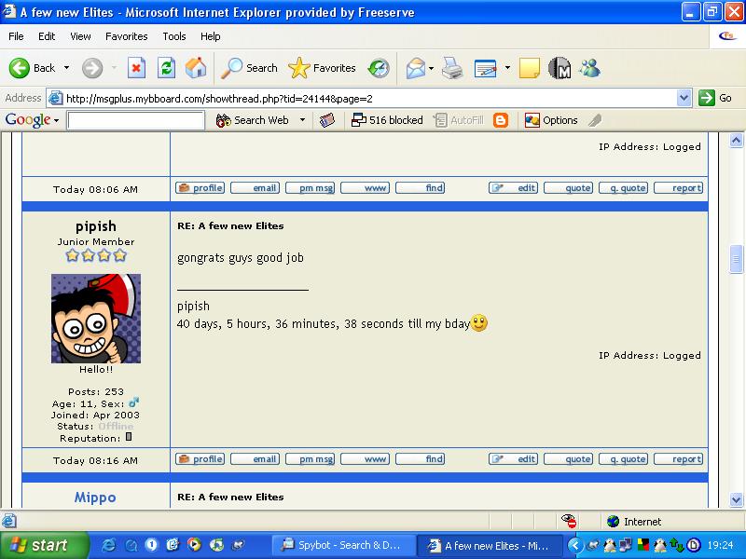Open the View menu
This screenshot has width=746, height=559.
(x=80, y=36)
